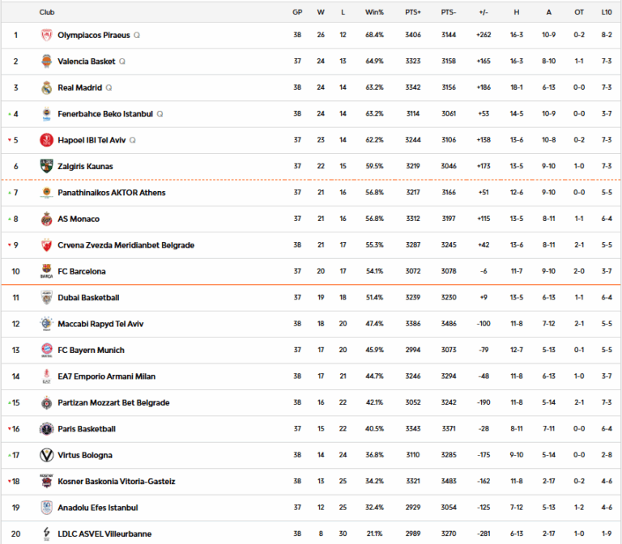Screen dimensions: 622x544
Task: Click the Hapoel IBI Tel Aviv logo
Action: (46, 140)
